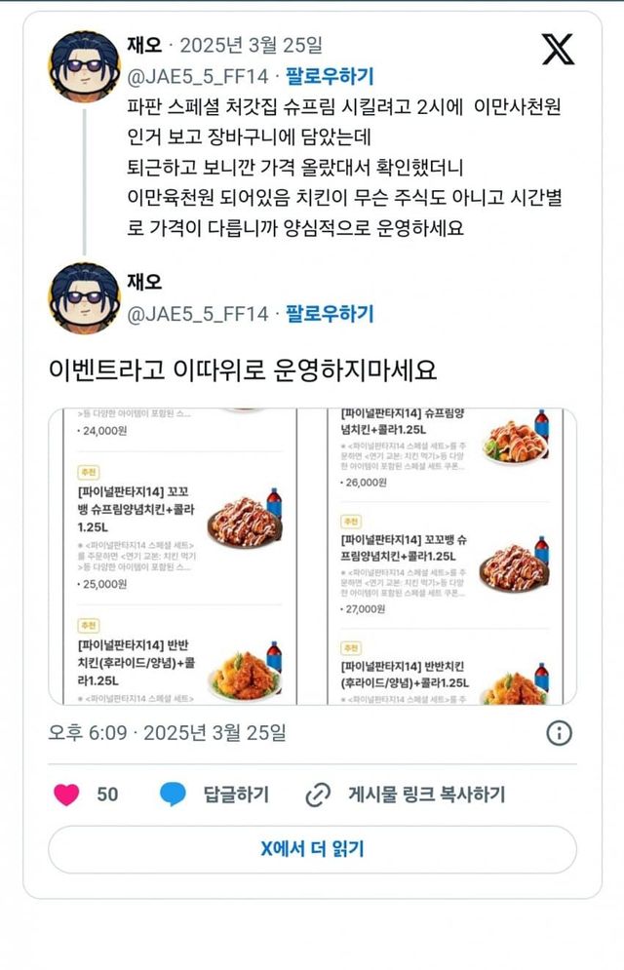Screen dimensions: 624x970
Task: Click X에서 더 읽기 button
Action: click(312, 849)
